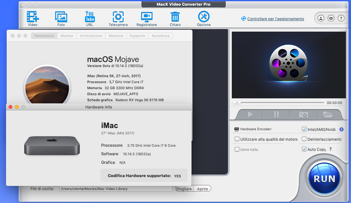Click the update refresh icon
The image size is (351, 203).
(x=243, y=19)
